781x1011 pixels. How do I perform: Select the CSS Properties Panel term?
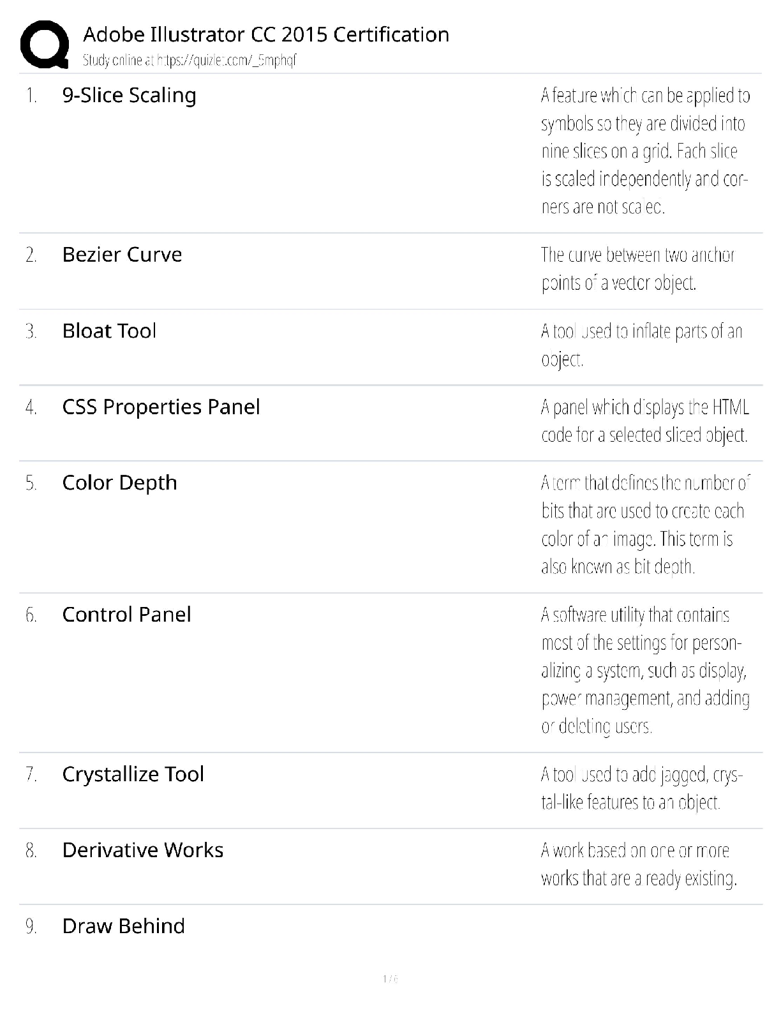point(161,407)
